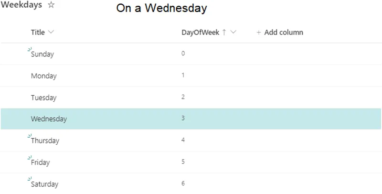Click the DayOfWeek ascending sort arrow
382x194 pixels.
click(224, 32)
